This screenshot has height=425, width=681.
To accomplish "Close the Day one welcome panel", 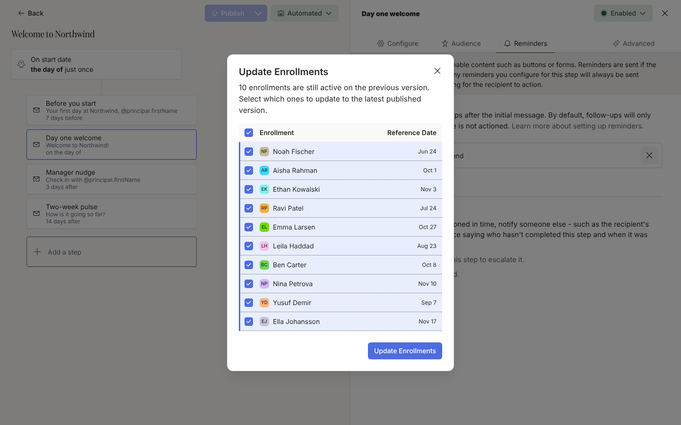I will click(665, 13).
